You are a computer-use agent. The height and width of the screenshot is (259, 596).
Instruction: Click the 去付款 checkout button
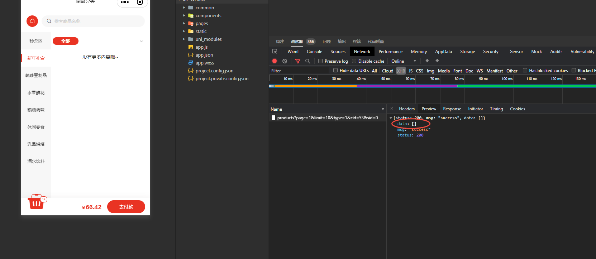point(126,207)
